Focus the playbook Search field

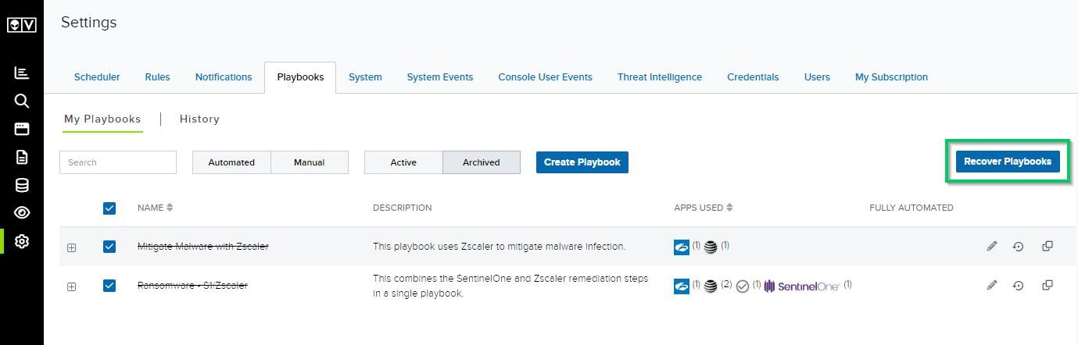(x=118, y=162)
